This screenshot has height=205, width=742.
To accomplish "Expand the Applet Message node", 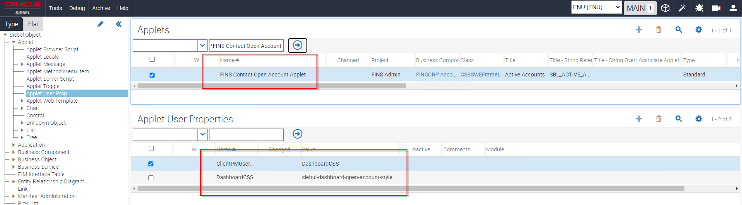I will coord(22,64).
